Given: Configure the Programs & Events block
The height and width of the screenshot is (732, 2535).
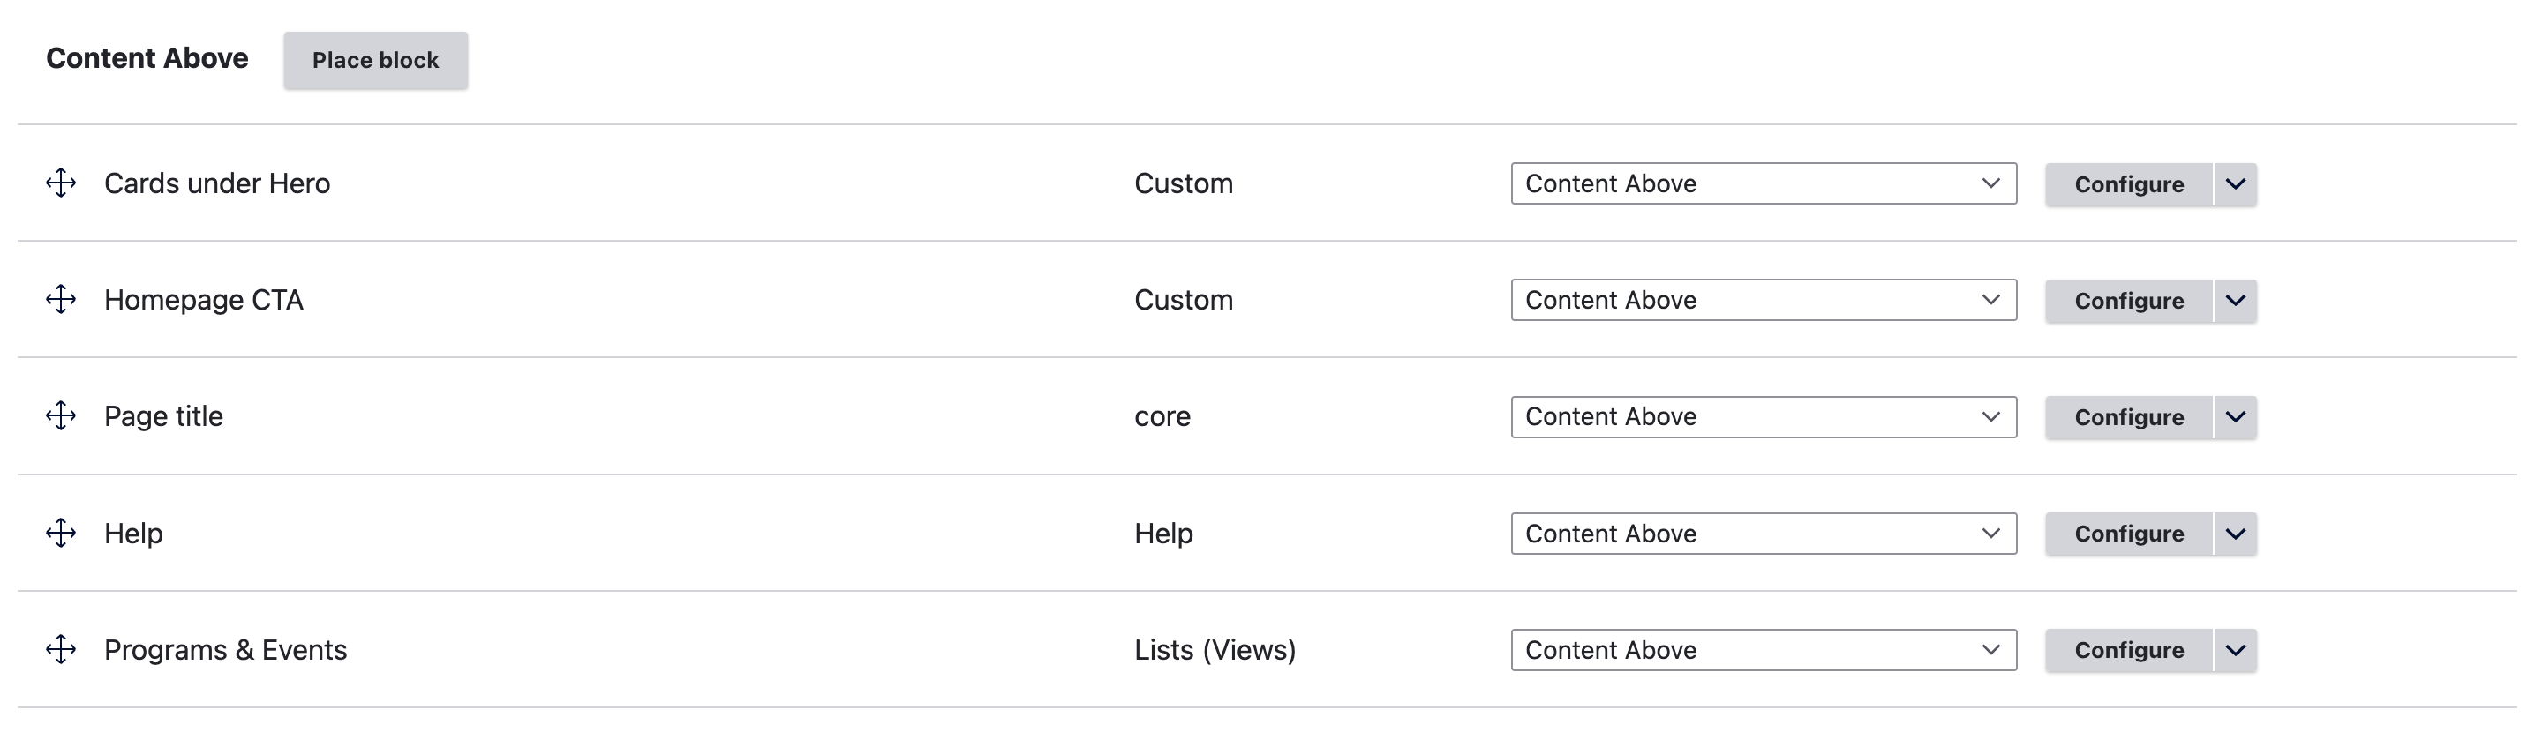Looking at the screenshot, I should pos(2127,650).
